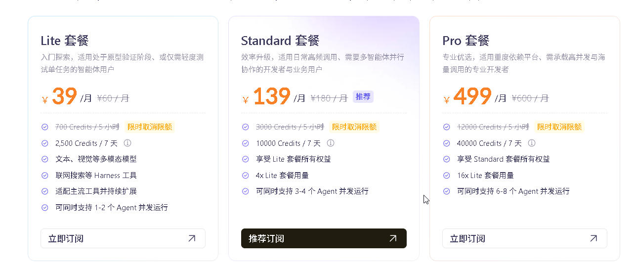Click the 推荐 badge on Standard plan

pos(363,97)
